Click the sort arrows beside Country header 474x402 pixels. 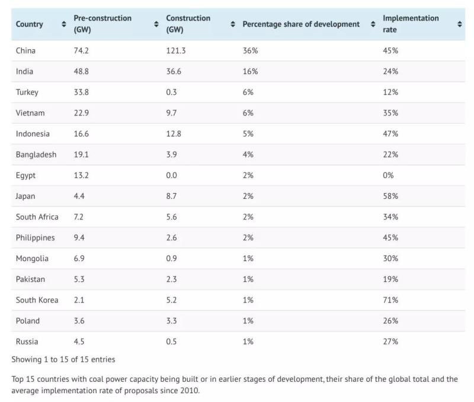(64, 24)
